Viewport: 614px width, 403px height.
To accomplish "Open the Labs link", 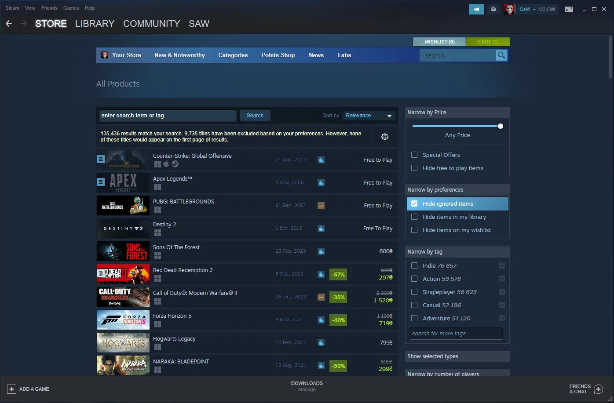I will pyautogui.click(x=344, y=55).
